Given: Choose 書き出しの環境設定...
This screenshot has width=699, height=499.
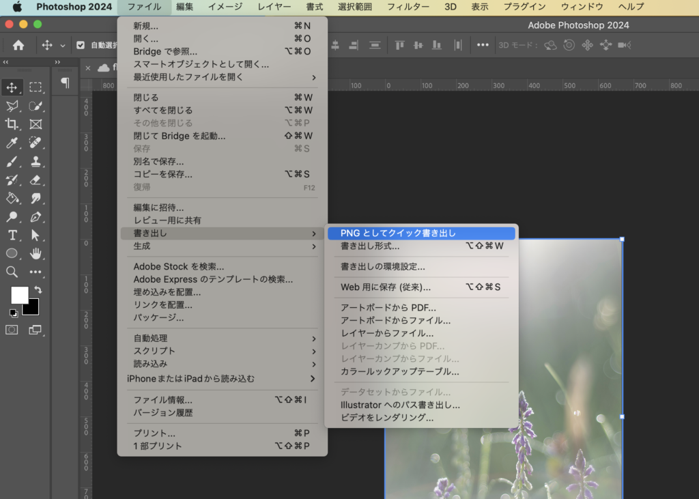Looking at the screenshot, I should coord(421,267).
